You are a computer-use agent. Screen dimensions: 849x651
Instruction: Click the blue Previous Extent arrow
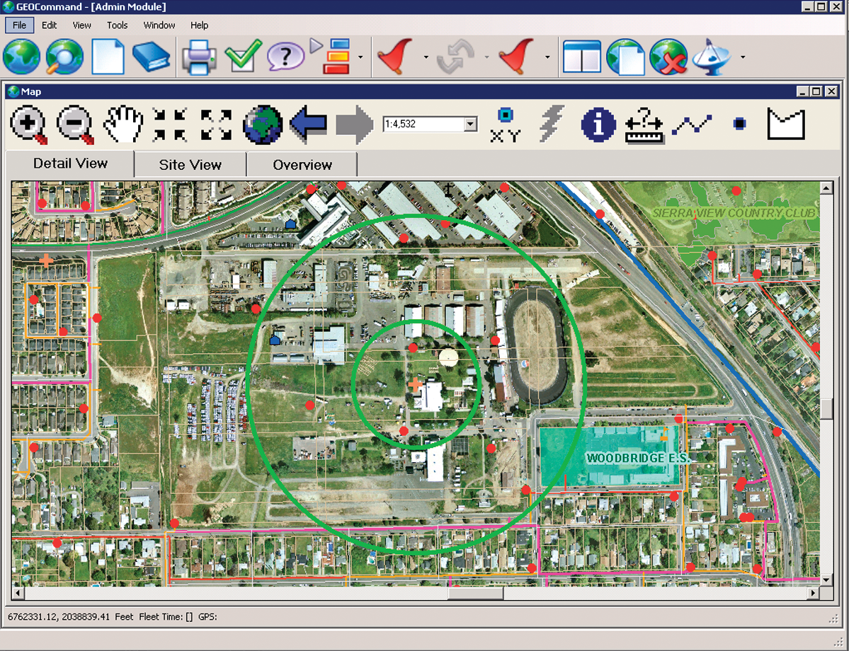pyautogui.click(x=309, y=125)
